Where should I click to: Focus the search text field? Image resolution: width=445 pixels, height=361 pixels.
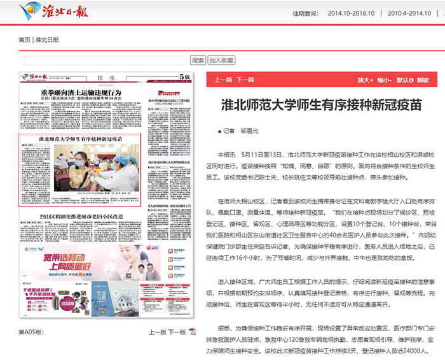[x=105, y=60]
